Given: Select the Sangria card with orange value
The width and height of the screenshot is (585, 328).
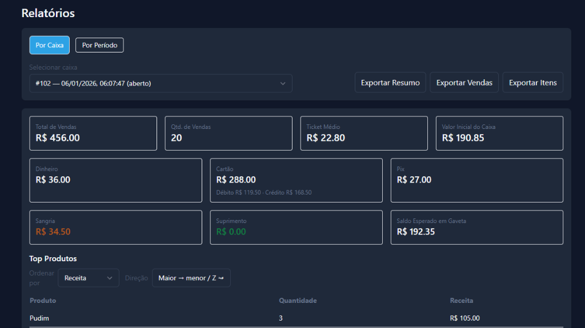Looking at the screenshot, I should coord(115,228).
